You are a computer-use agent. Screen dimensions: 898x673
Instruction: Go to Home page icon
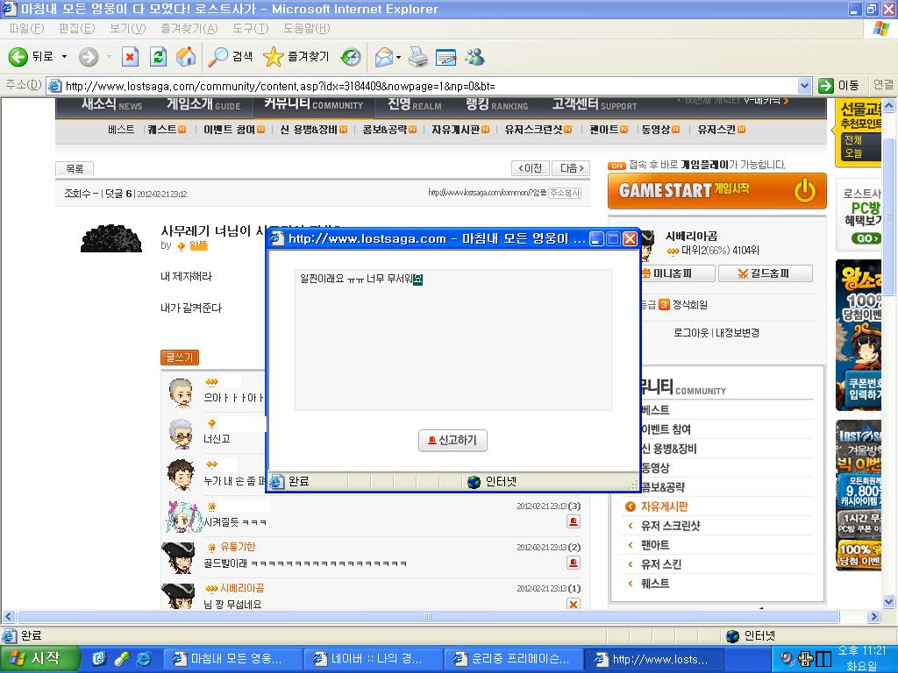(x=186, y=57)
